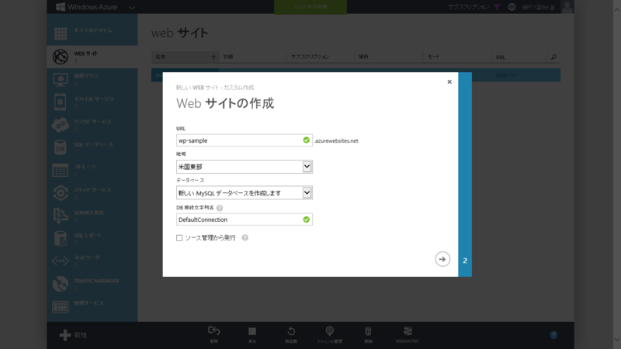This screenshot has height=349, width=621.
Task: Open the データベース dropdown for MySQL
Action: click(245, 192)
